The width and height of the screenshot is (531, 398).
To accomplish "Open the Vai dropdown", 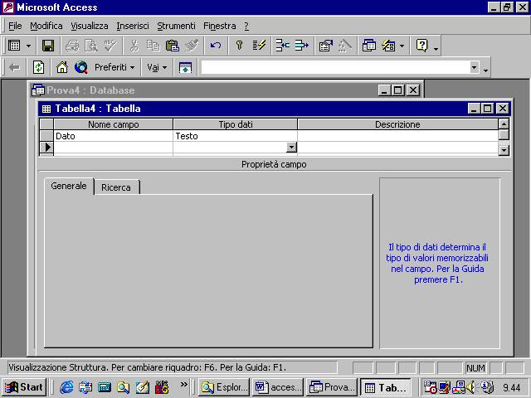I will point(157,67).
